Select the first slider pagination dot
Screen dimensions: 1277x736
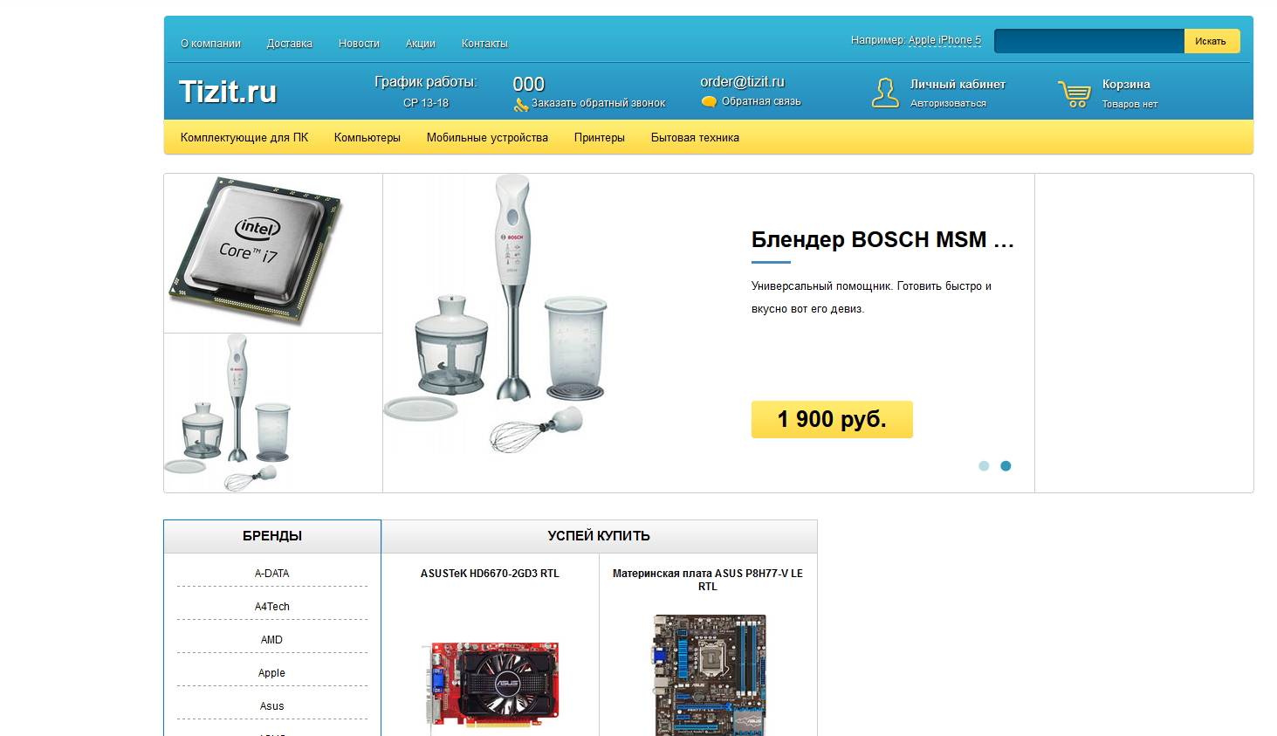coord(984,466)
